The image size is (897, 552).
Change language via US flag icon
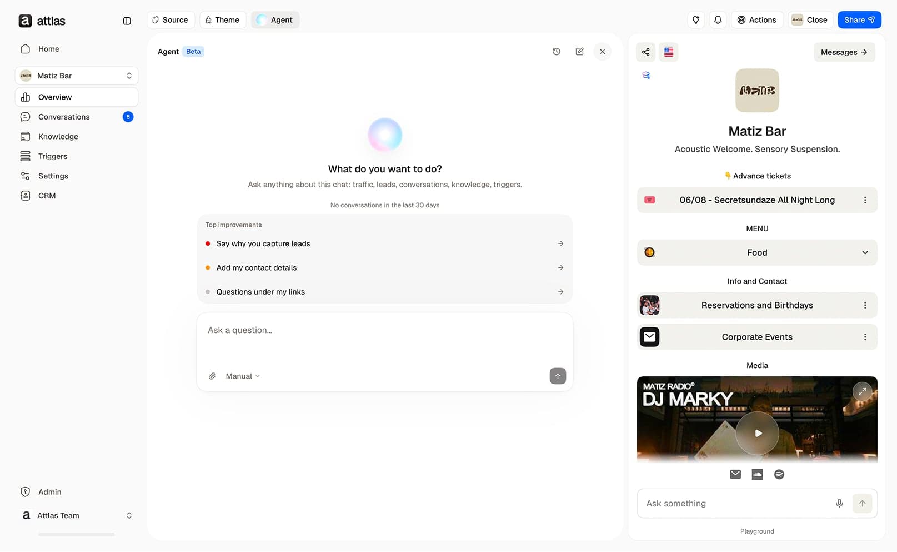pos(669,52)
